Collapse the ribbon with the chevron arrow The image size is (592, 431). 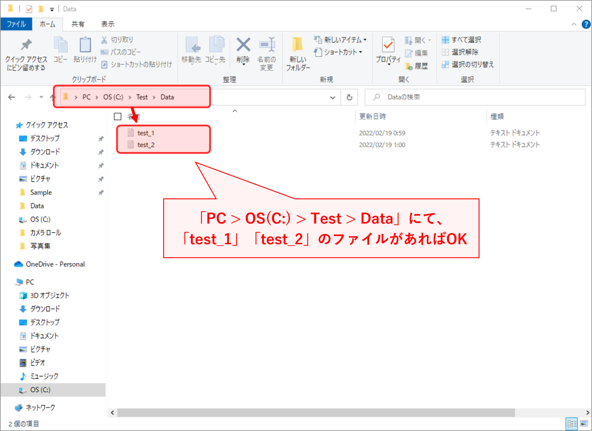(x=574, y=24)
